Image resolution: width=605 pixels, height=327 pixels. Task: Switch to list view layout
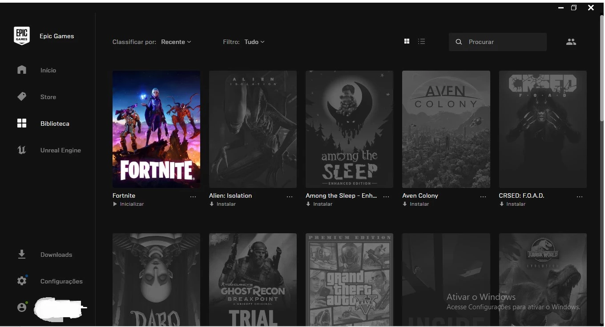point(421,41)
